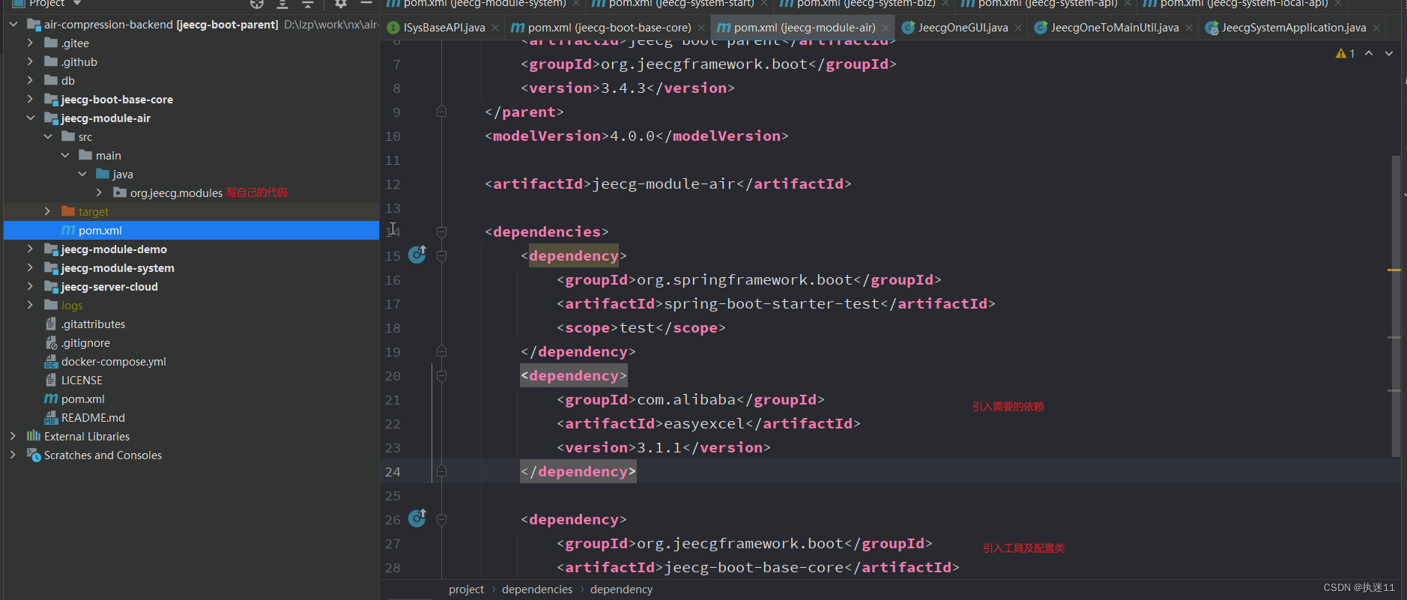Expand the jeecg-server-cloud module
Screen dimensions: 1407x600
pos(30,286)
